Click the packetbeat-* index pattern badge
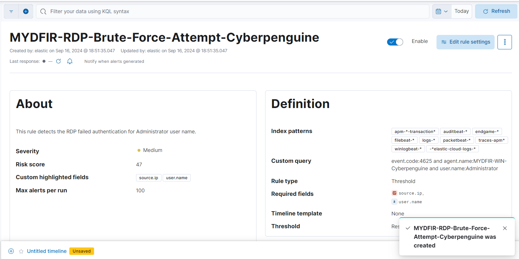 click(457, 140)
